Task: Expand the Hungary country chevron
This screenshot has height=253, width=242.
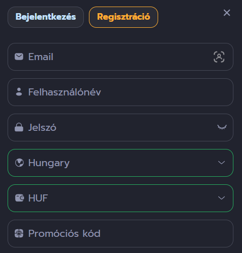Action: [221, 163]
